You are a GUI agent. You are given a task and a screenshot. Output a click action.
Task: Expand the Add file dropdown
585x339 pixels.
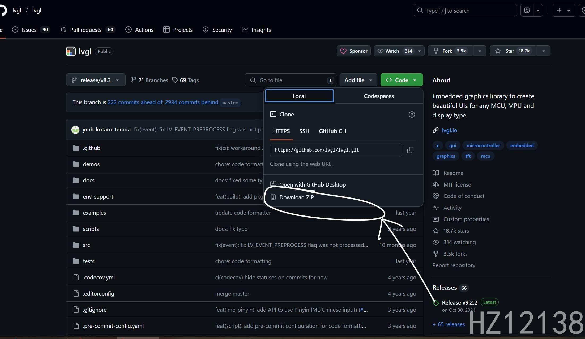click(x=358, y=80)
